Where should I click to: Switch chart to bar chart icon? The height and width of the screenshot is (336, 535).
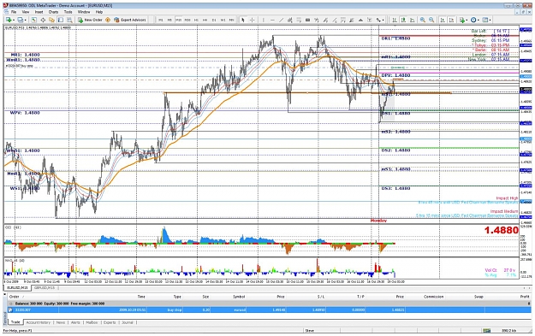point(394,20)
